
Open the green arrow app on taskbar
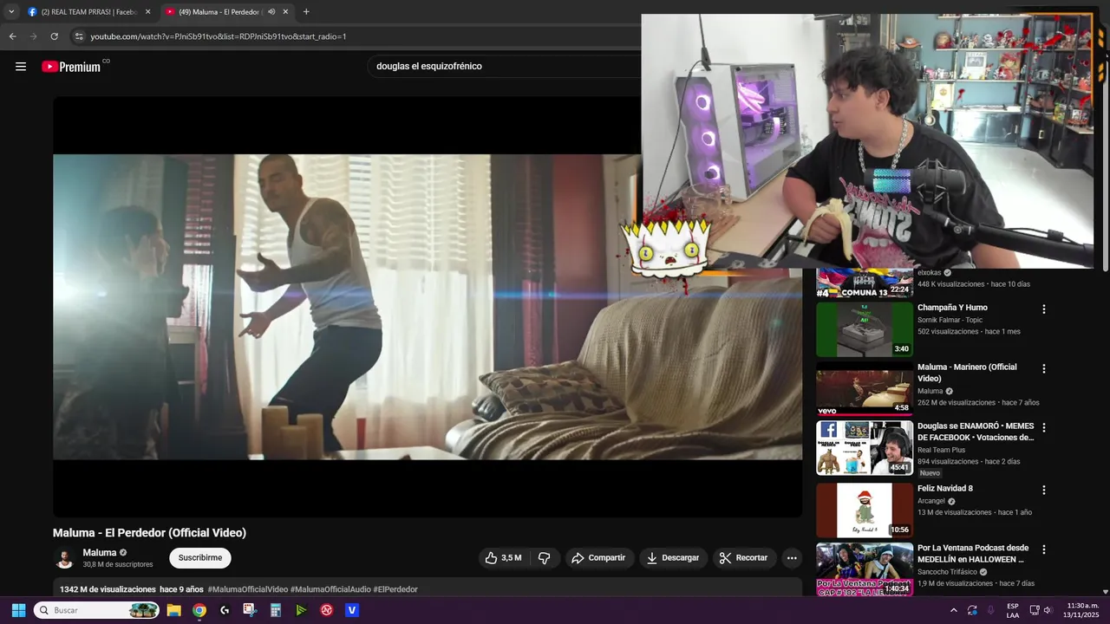coord(301,610)
